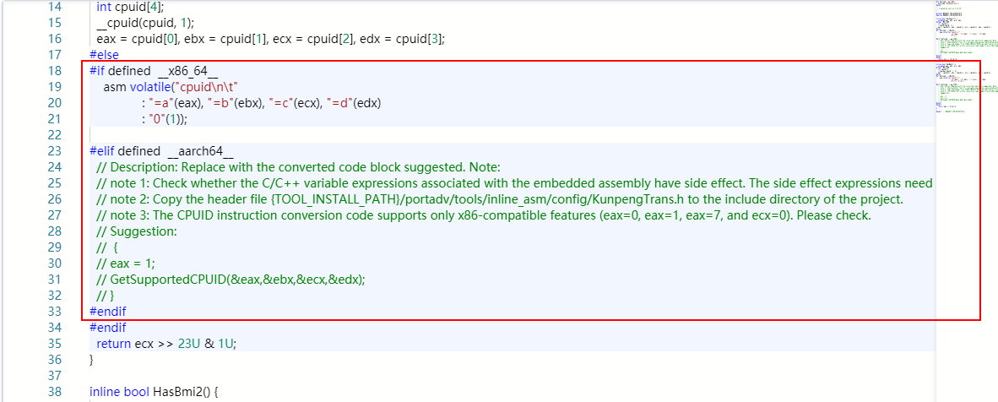This screenshot has width=998, height=402.
Task: Click the __x86_64__ macro name
Action: pos(187,71)
